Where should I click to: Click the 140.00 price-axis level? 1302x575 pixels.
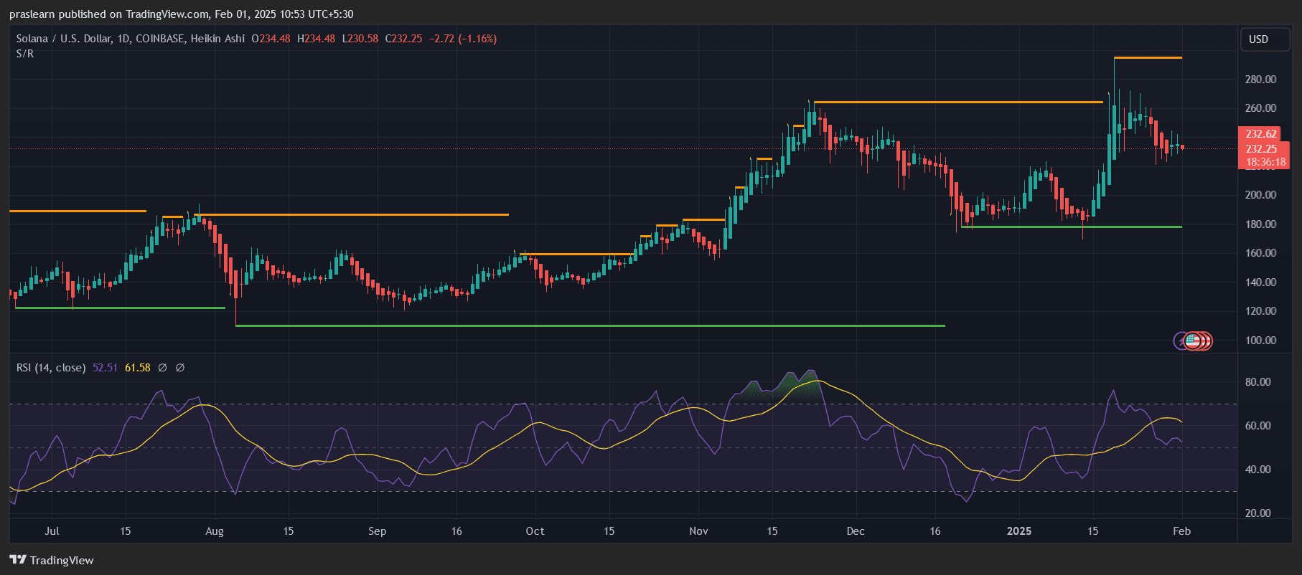pyautogui.click(x=1260, y=282)
